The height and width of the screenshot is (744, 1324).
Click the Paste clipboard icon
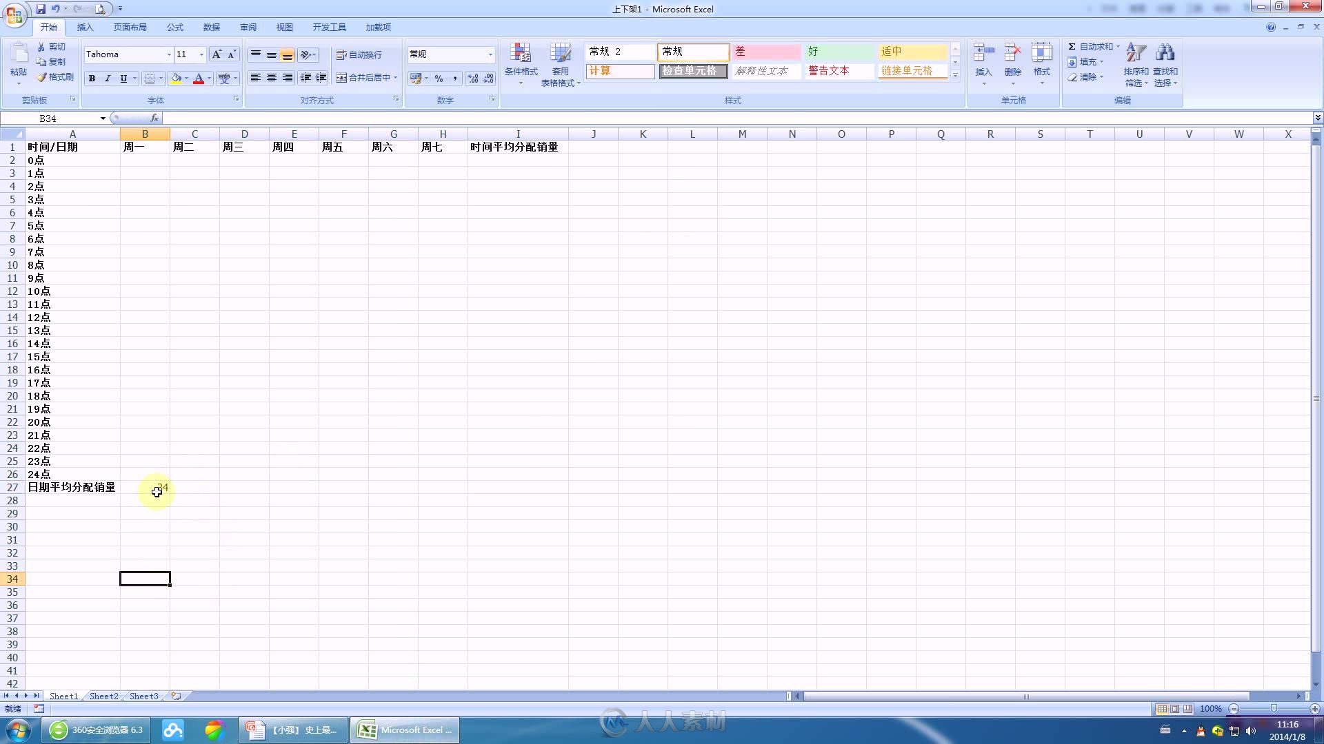pyautogui.click(x=19, y=54)
